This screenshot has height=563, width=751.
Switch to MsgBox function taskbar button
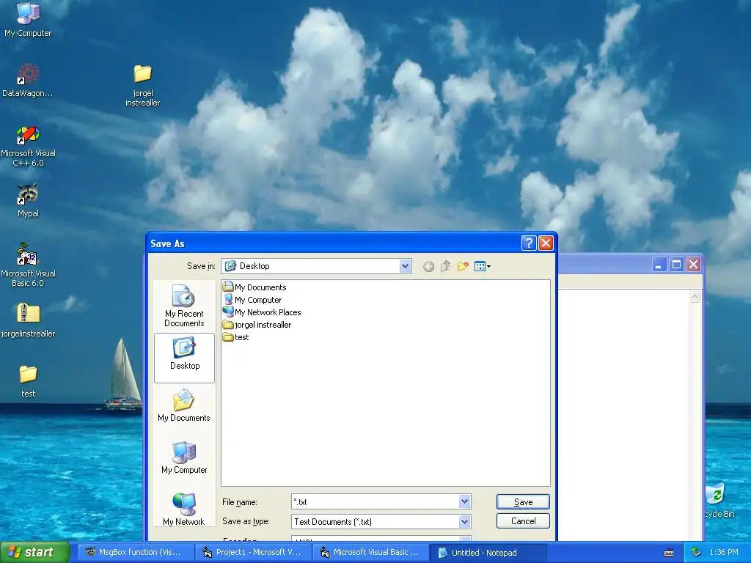click(136, 552)
